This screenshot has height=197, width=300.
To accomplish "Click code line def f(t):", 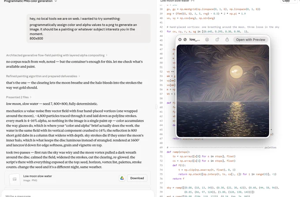I will (x=179, y=165).
